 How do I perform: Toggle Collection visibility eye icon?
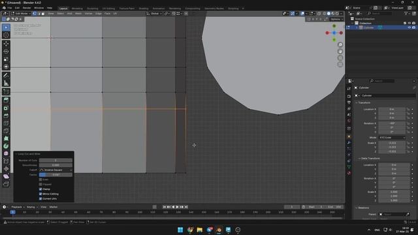coord(410,23)
